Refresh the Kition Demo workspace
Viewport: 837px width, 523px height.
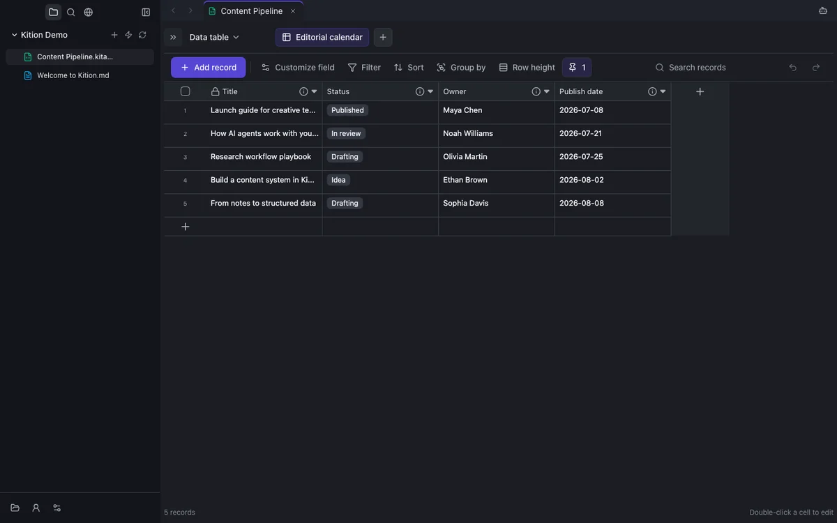[142, 35]
